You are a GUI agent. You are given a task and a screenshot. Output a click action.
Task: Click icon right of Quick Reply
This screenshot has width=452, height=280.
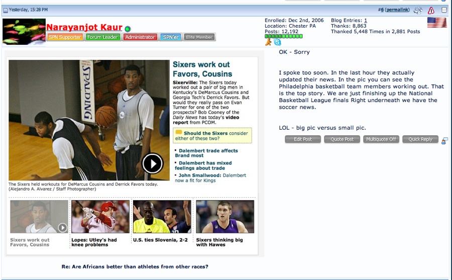tap(444, 141)
